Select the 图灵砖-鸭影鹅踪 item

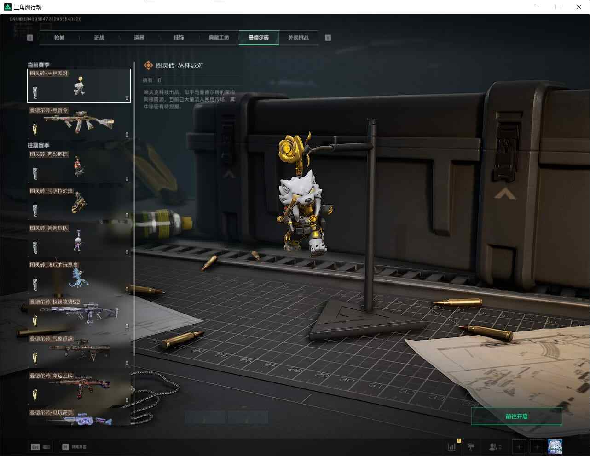point(79,166)
